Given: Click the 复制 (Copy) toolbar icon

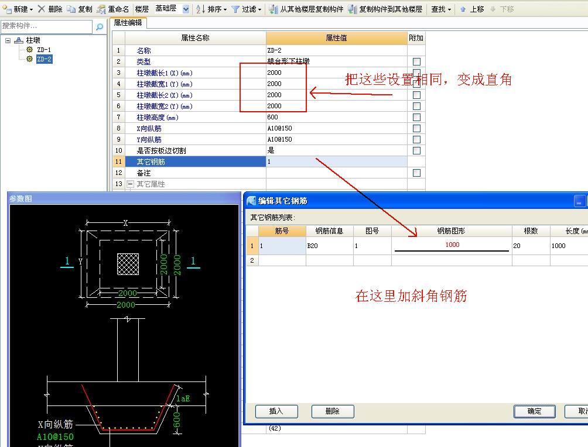Looking at the screenshot, I should coord(71,9).
